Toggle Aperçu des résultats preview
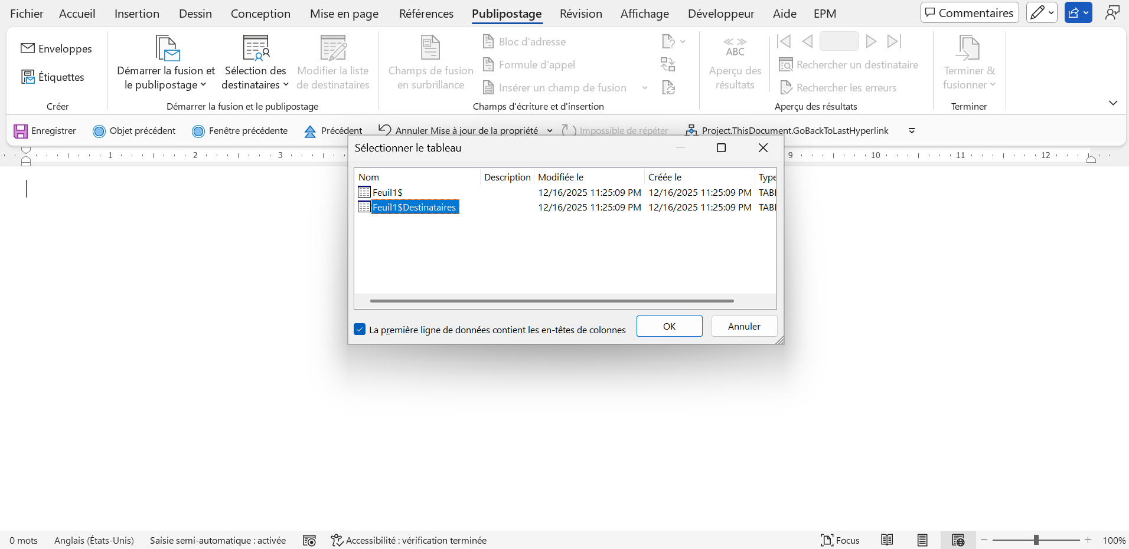1129x549 pixels. (x=735, y=64)
